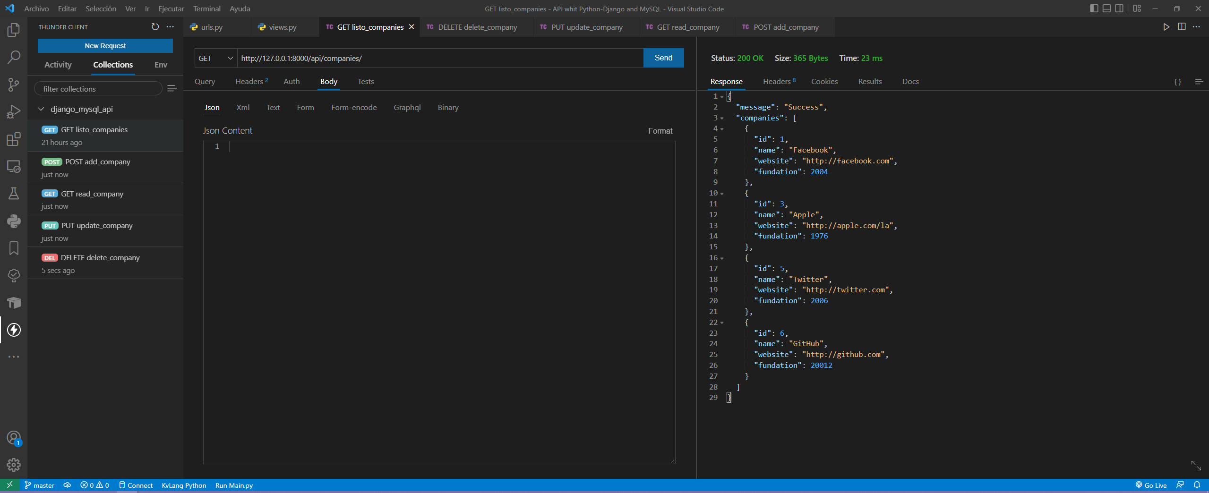The width and height of the screenshot is (1209, 493).
Task: Click the Send button
Action: point(663,58)
